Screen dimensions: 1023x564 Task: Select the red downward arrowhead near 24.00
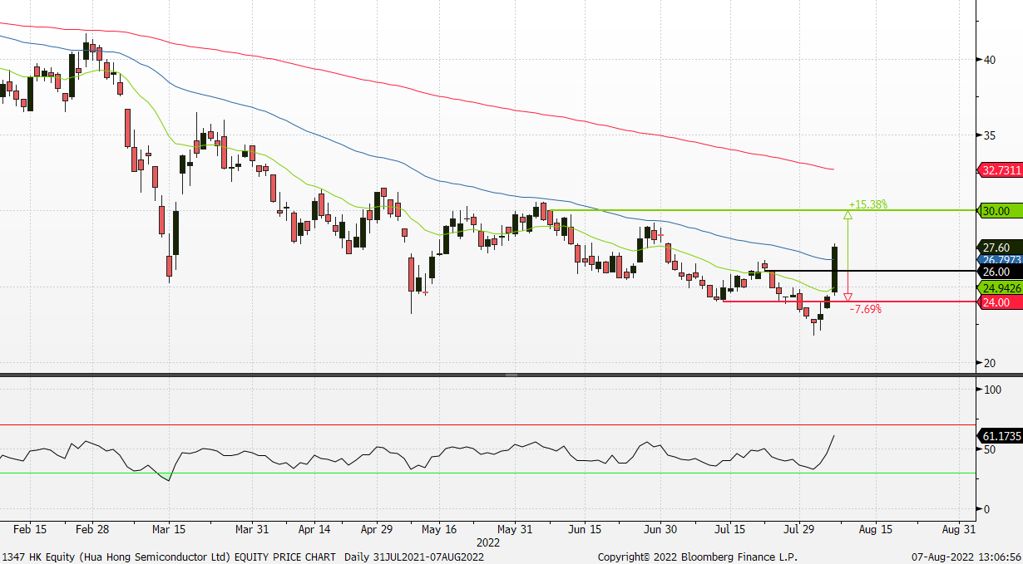pos(848,297)
